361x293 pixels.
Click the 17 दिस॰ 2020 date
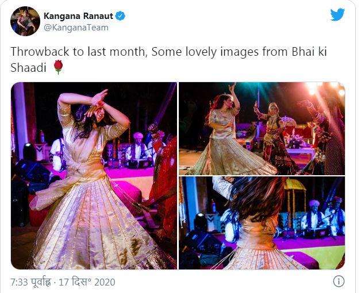coord(87,282)
